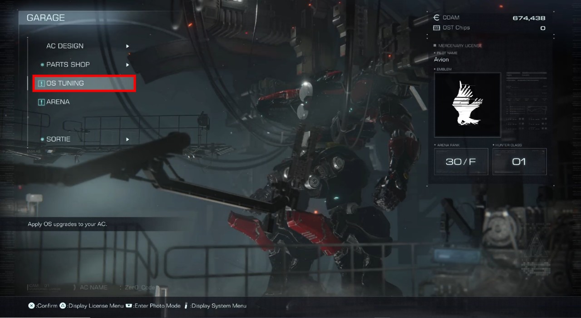
Task: Click the HUNTER CLASS 01 box
Action: point(519,161)
